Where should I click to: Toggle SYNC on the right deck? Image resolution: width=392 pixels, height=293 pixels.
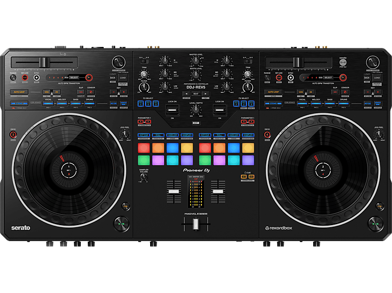click(290, 78)
